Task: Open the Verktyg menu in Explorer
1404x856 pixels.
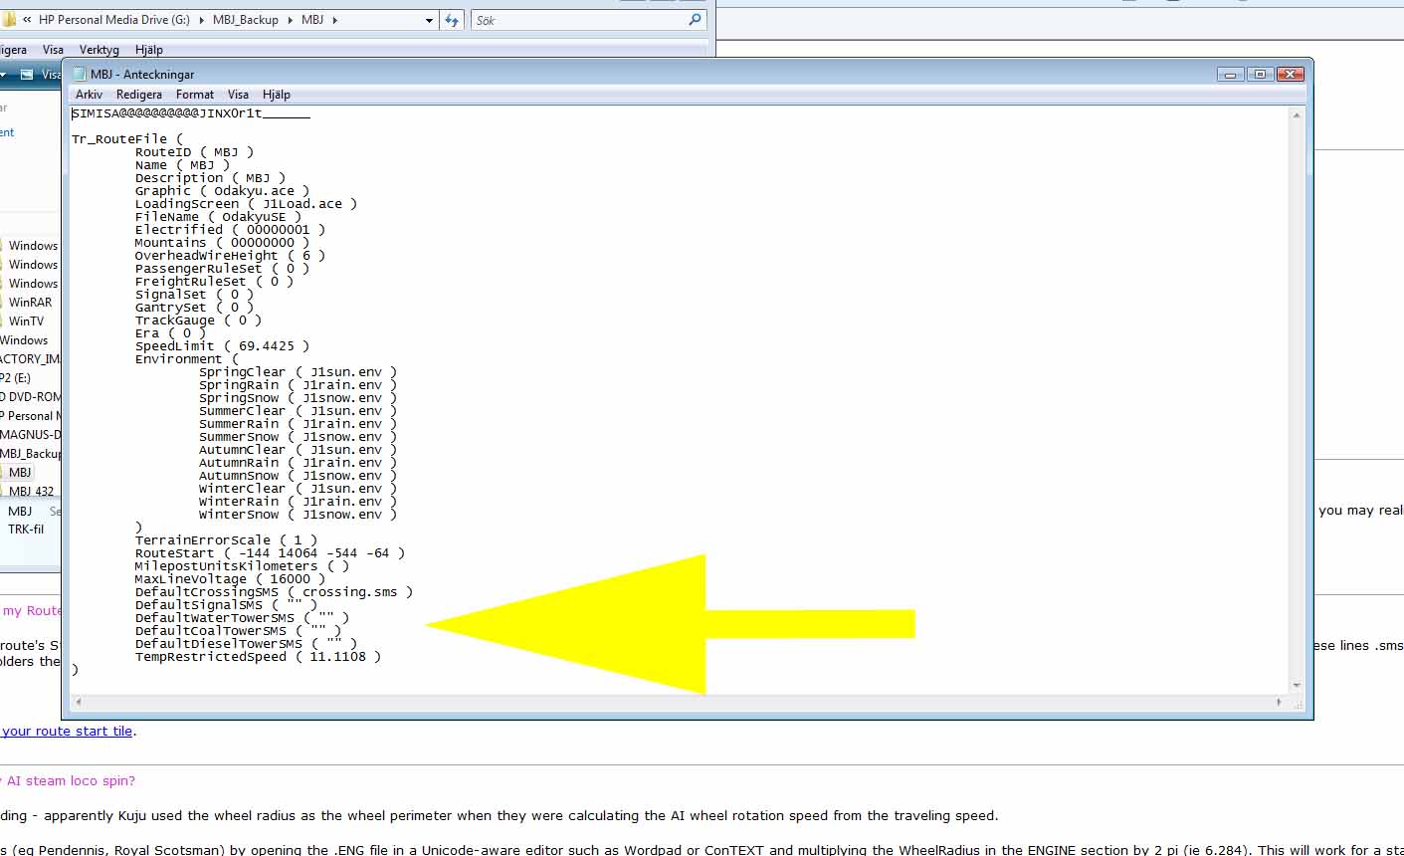Action: pos(99,50)
